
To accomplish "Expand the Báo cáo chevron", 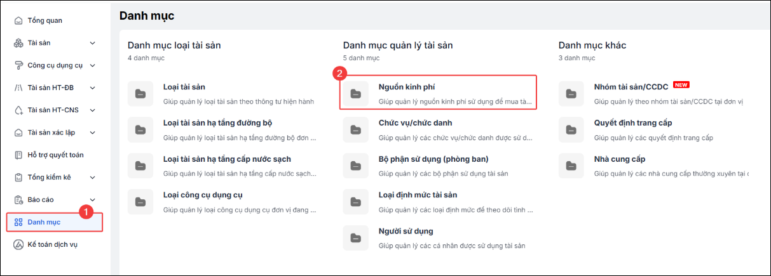I will coord(93,200).
